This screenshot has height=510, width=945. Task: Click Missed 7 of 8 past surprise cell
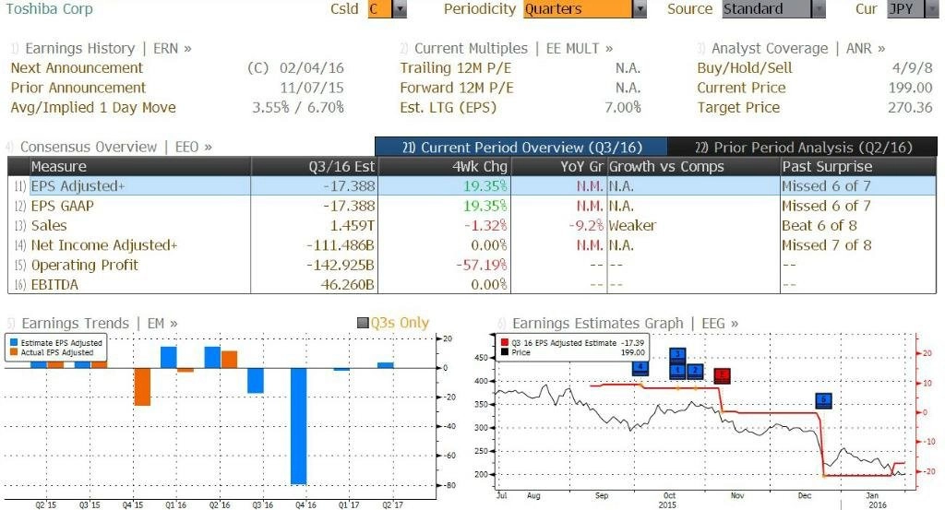pos(826,245)
